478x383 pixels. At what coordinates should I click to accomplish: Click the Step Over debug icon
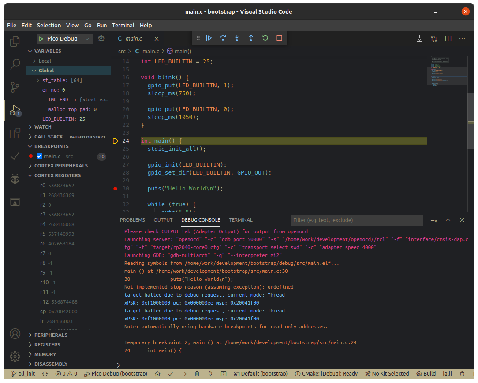[x=223, y=38]
